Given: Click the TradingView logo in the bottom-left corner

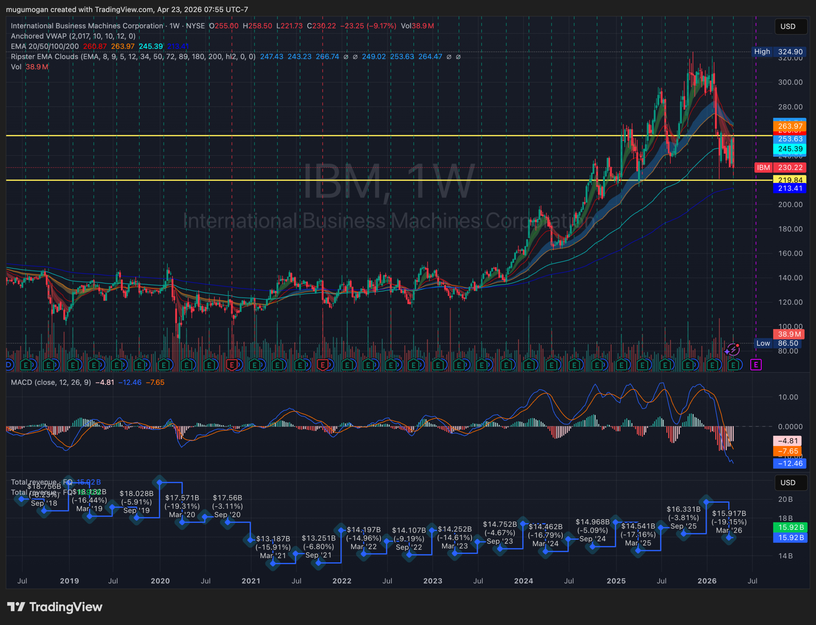Looking at the screenshot, I should point(54,607).
